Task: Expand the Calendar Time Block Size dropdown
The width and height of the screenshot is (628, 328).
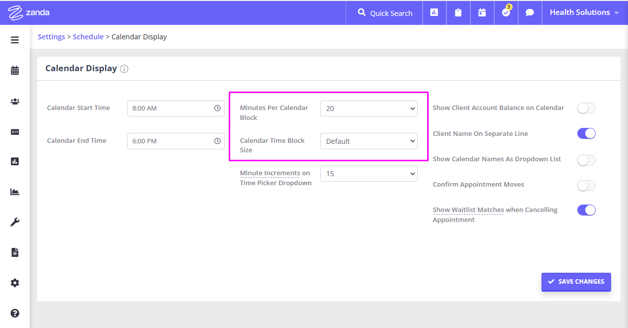Action: [368, 141]
